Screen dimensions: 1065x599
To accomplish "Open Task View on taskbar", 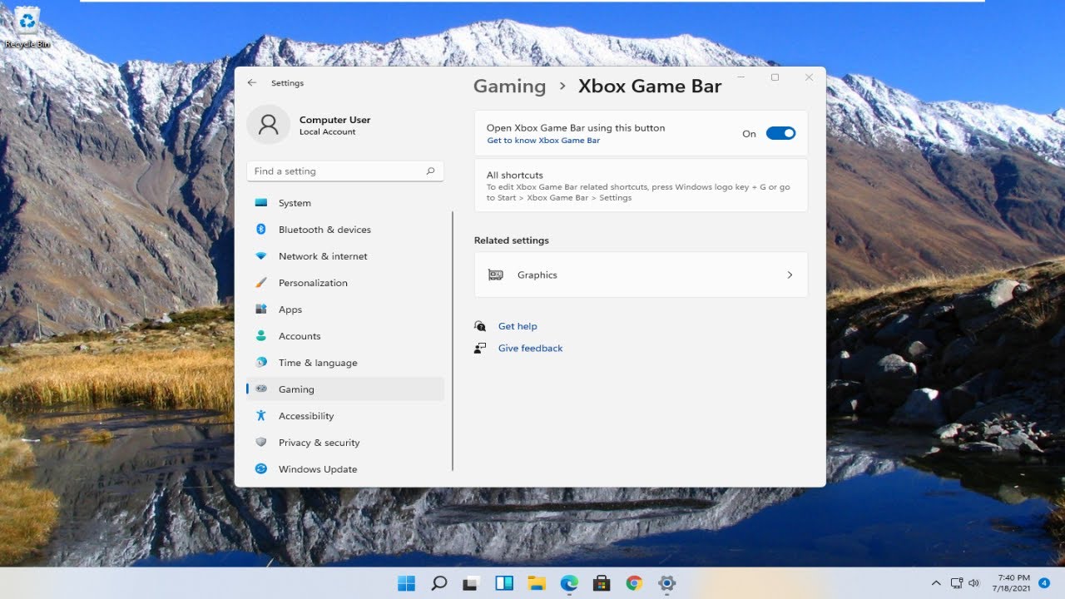I will [472, 583].
